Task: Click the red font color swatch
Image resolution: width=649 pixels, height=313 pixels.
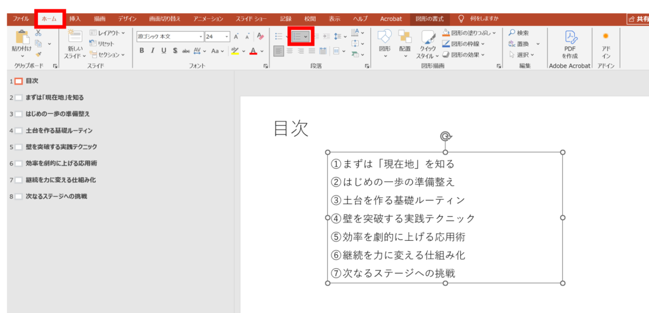Action: click(x=253, y=51)
